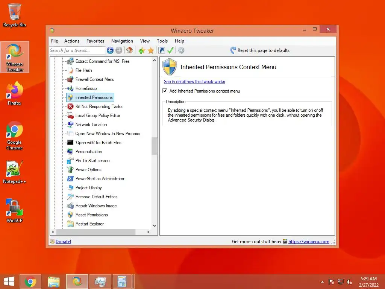This screenshot has height=289, width=385.
Task: Click the Pin To Start screen icon
Action: tap(70, 161)
